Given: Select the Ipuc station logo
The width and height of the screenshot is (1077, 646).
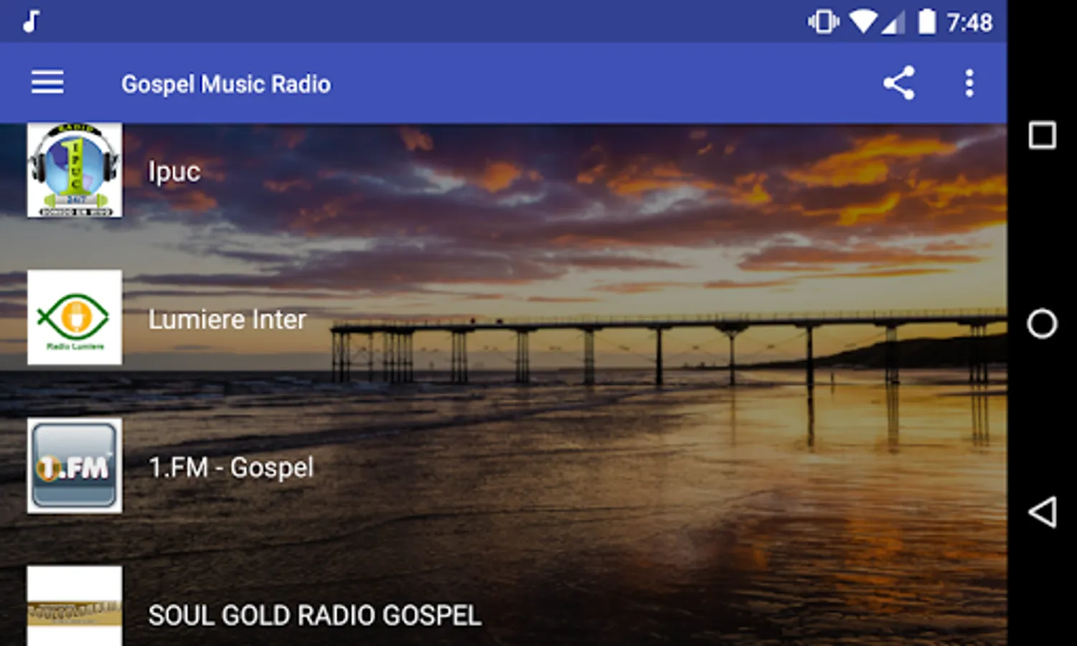Looking at the screenshot, I should 75,170.
